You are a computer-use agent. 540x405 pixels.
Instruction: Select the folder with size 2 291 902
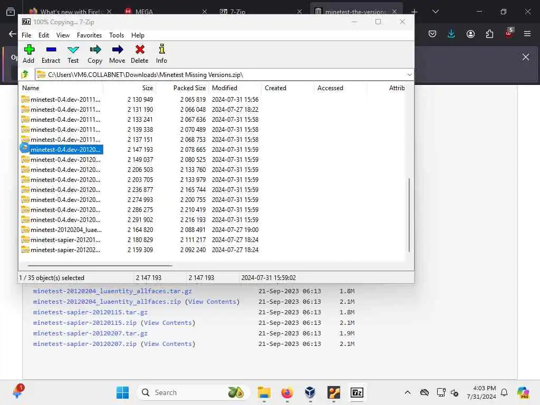(61, 220)
